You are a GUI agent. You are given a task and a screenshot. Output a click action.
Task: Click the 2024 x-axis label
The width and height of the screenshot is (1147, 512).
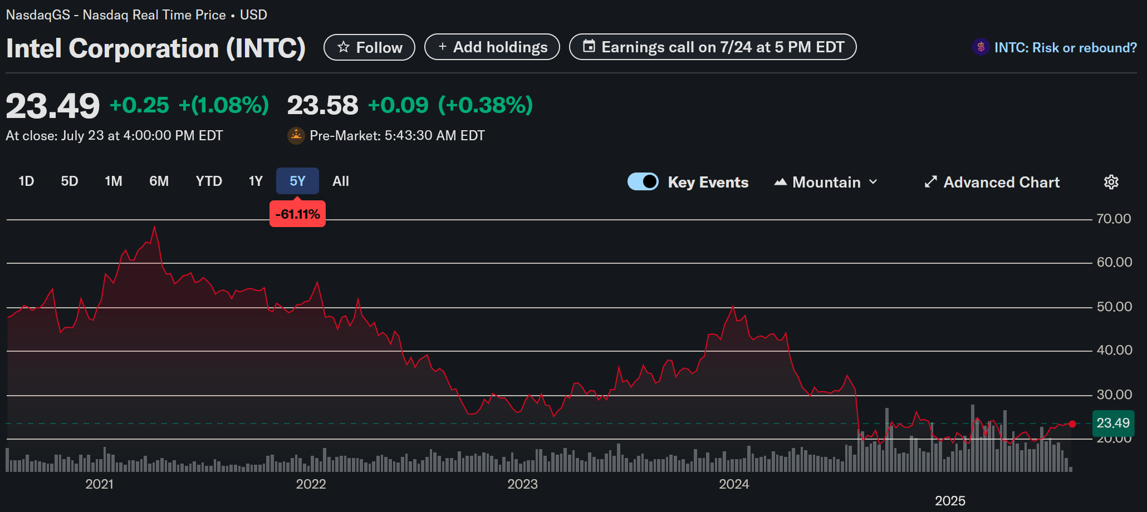pos(734,484)
